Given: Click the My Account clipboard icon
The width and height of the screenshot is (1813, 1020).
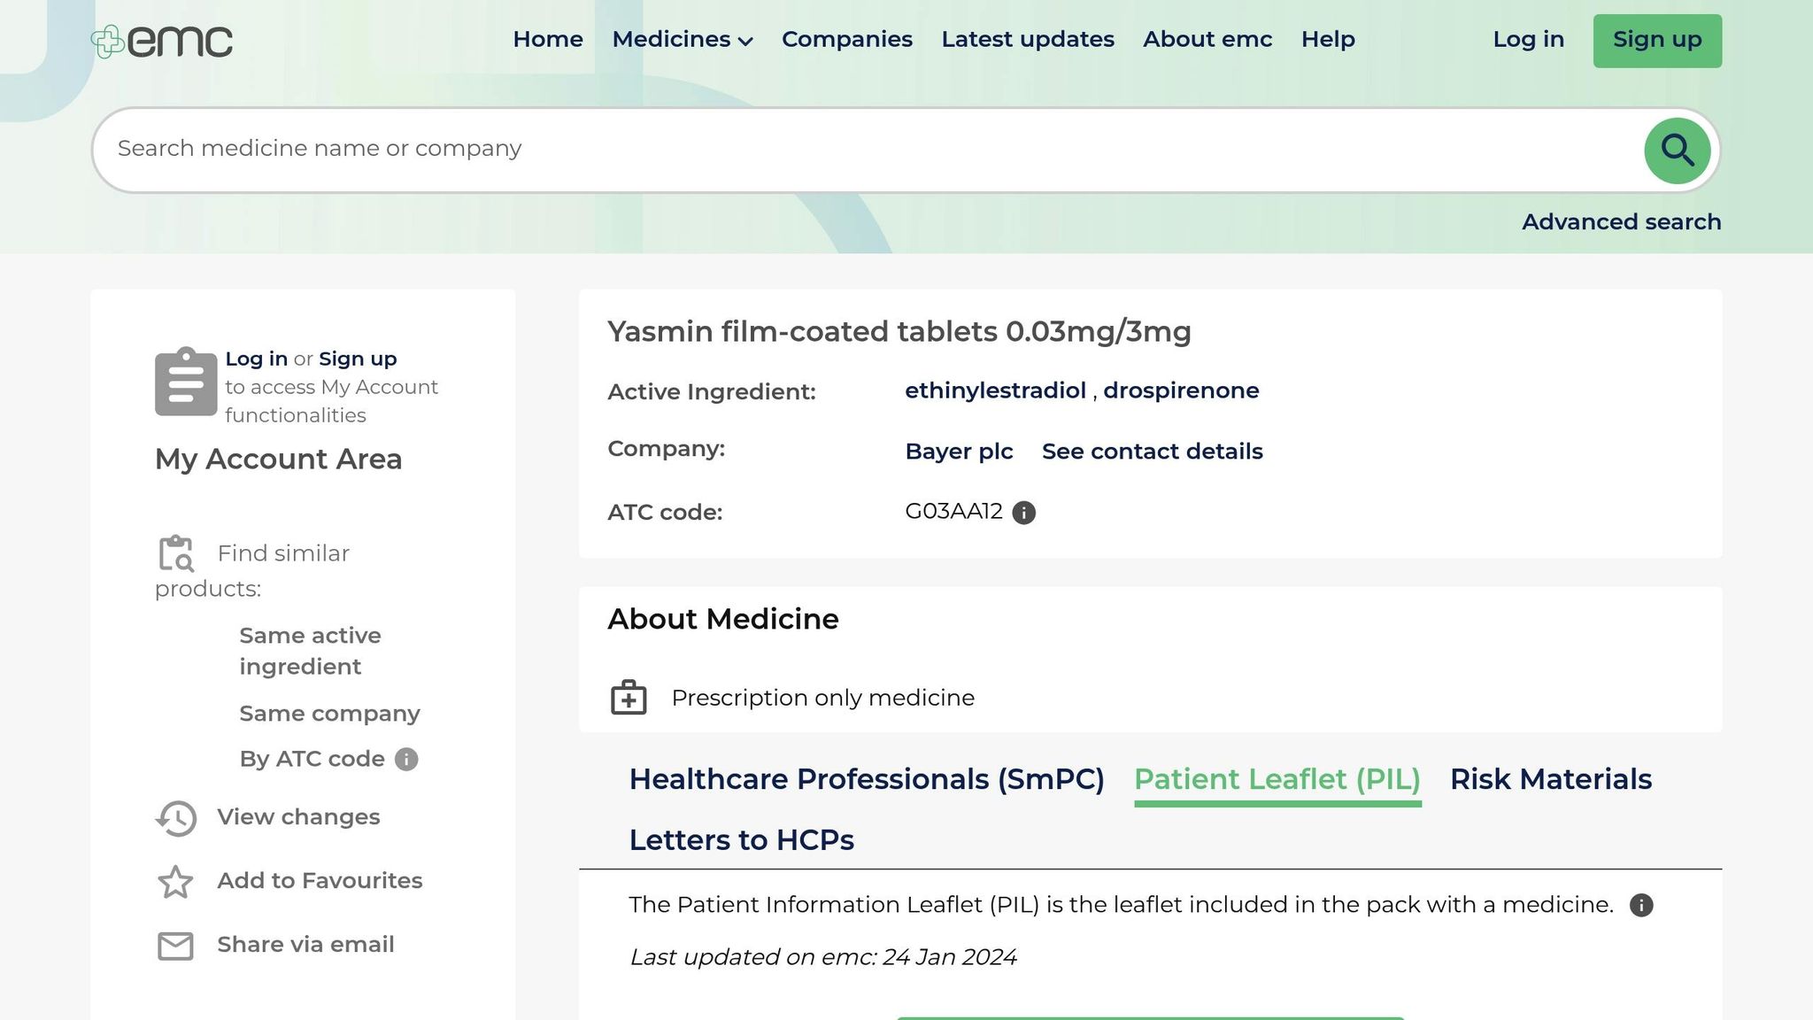Looking at the screenshot, I should 186,382.
